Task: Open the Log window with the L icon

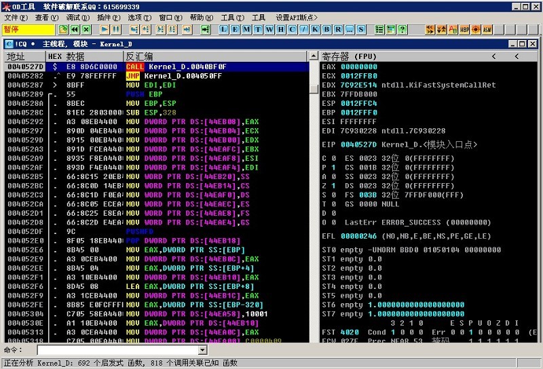Action: click(x=224, y=29)
